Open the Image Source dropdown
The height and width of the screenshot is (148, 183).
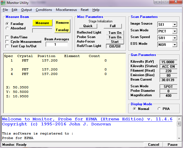[175, 25]
